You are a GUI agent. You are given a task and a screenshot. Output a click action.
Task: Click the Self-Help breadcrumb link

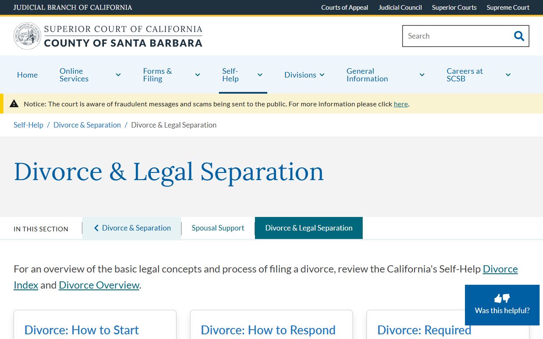point(28,125)
